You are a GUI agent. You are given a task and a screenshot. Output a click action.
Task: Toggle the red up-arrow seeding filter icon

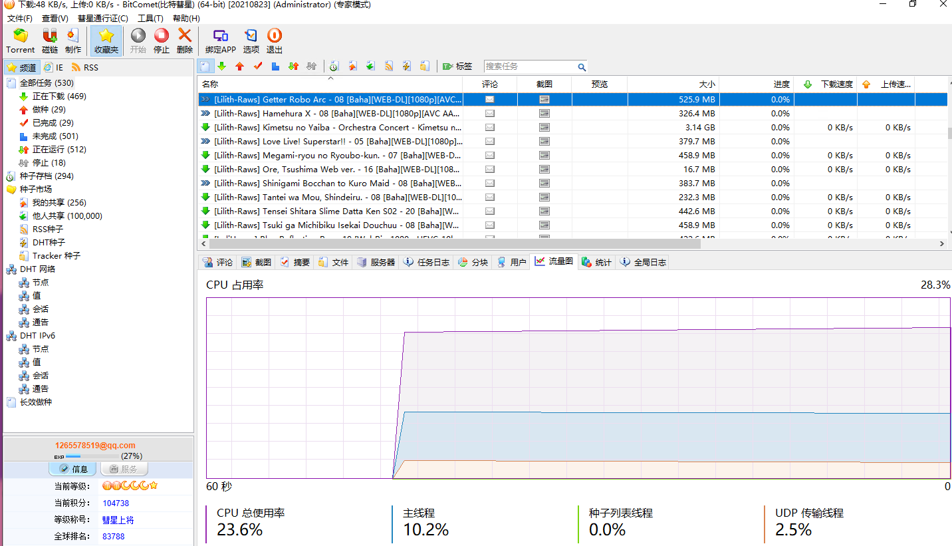(x=240, y=67)
